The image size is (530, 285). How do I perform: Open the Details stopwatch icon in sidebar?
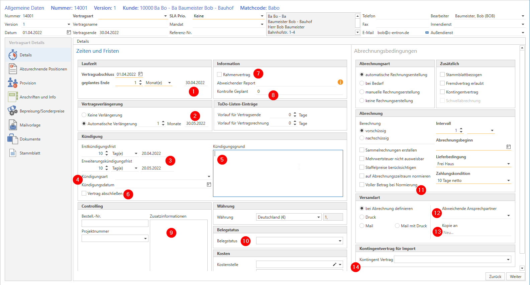pyautogui.click(x=13, y=55)
